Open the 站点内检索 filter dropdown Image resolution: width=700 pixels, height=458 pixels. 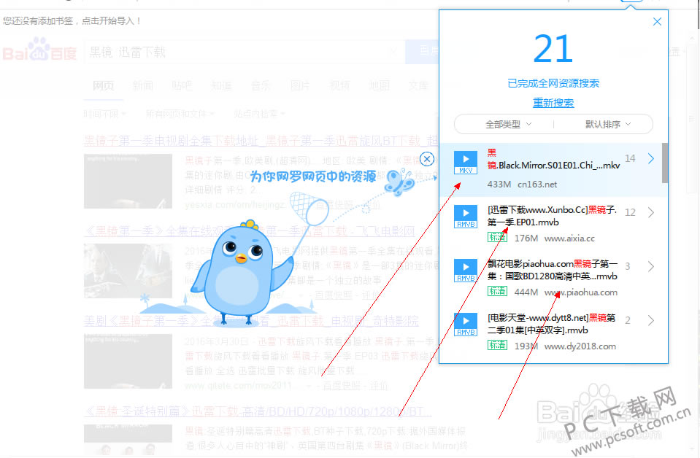click(x=259, y=114)
